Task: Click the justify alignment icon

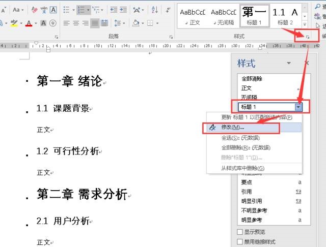Action: click(95, 23)
